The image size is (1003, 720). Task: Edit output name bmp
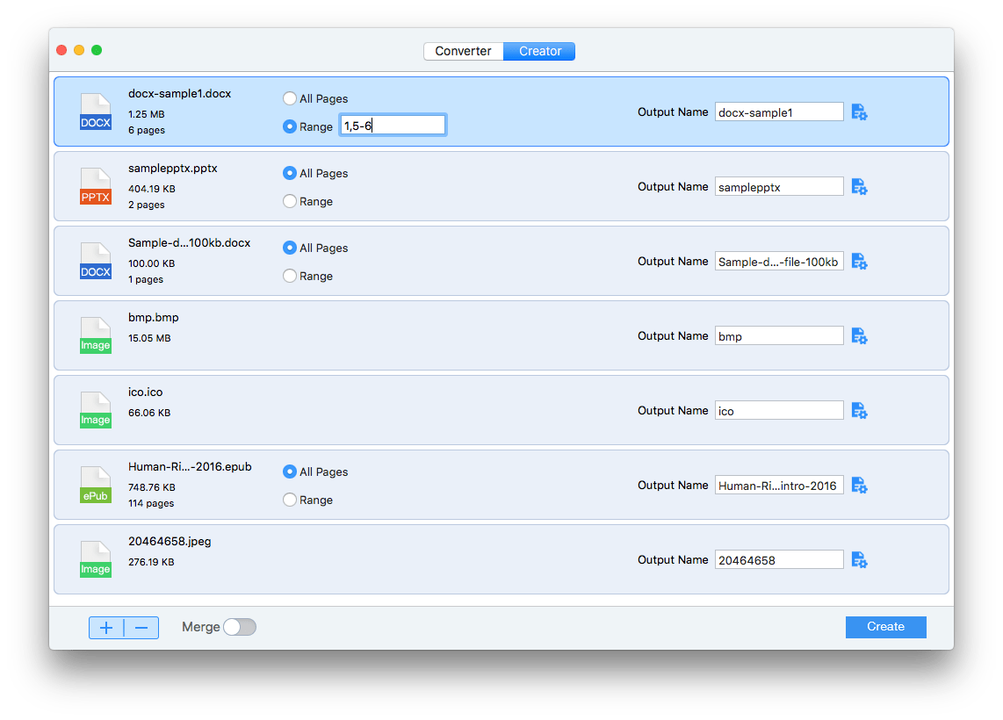tap(779, 335)
